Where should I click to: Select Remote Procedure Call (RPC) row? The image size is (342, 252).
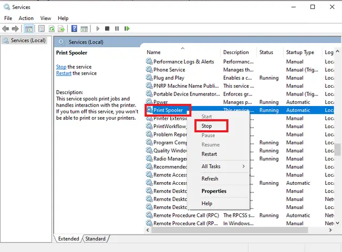point(240,215)
